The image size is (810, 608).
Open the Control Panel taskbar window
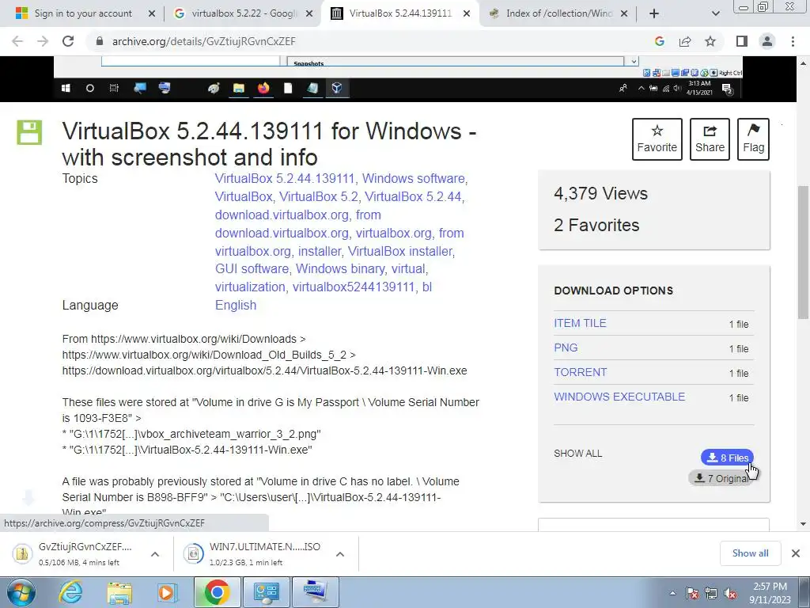(x=266, y=592)
